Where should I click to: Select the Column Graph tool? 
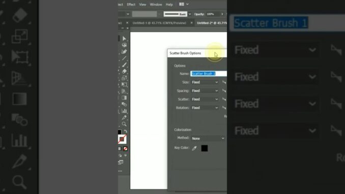tap(124, 111)
